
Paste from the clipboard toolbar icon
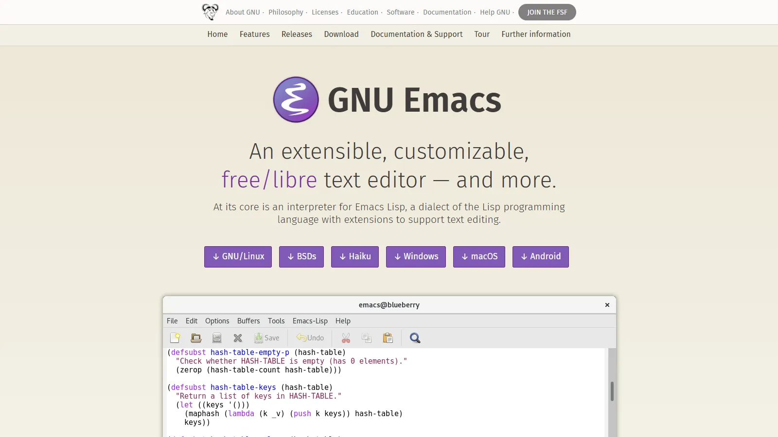(x=388, y=337)
